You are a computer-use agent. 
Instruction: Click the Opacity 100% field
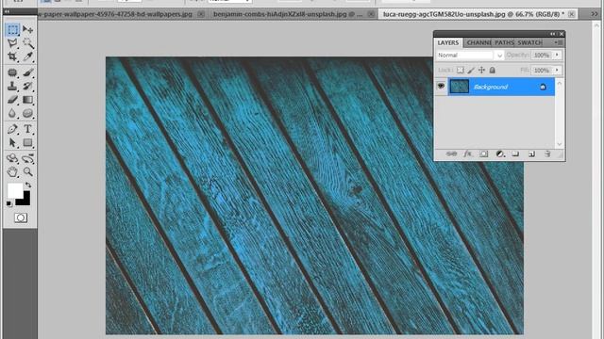coord(542,56)
